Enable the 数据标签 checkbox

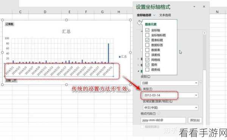(x=147, y=45)
